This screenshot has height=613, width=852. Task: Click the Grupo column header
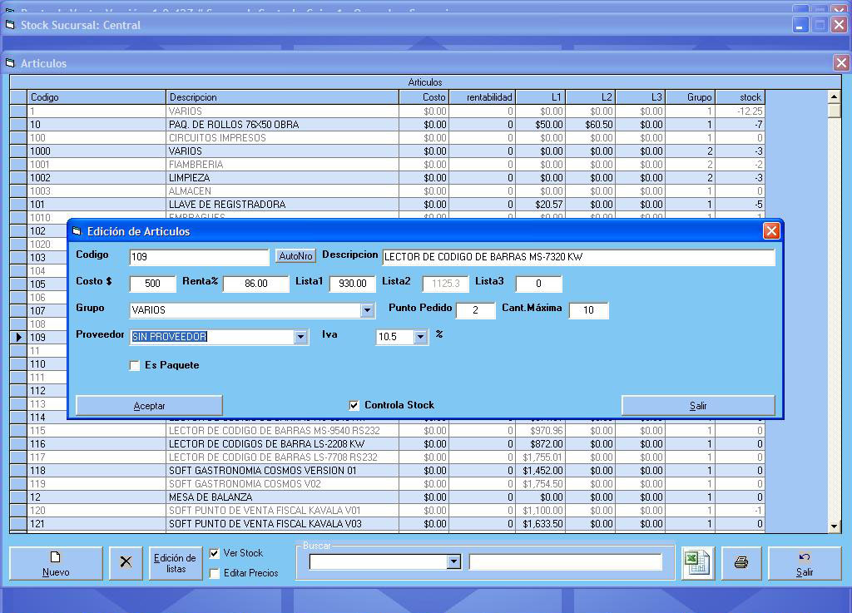[x=691, y=97]
